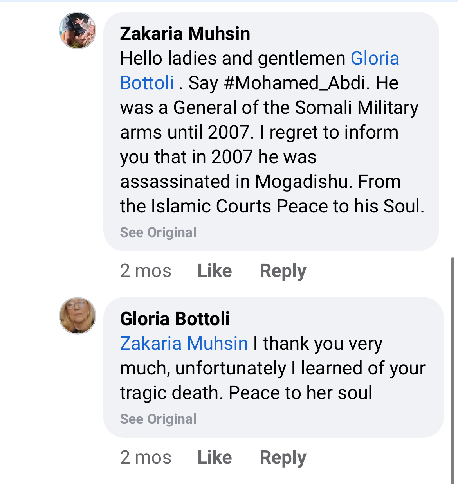Click the words "Somali Military" in the comment
Screen dimensions: 458x484
[x=356, y=108]
